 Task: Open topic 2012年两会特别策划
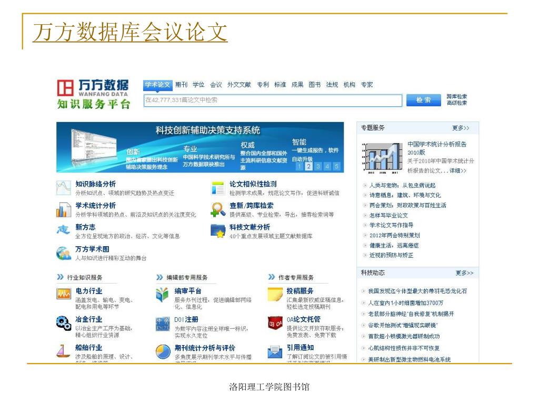tap(395, 236)
